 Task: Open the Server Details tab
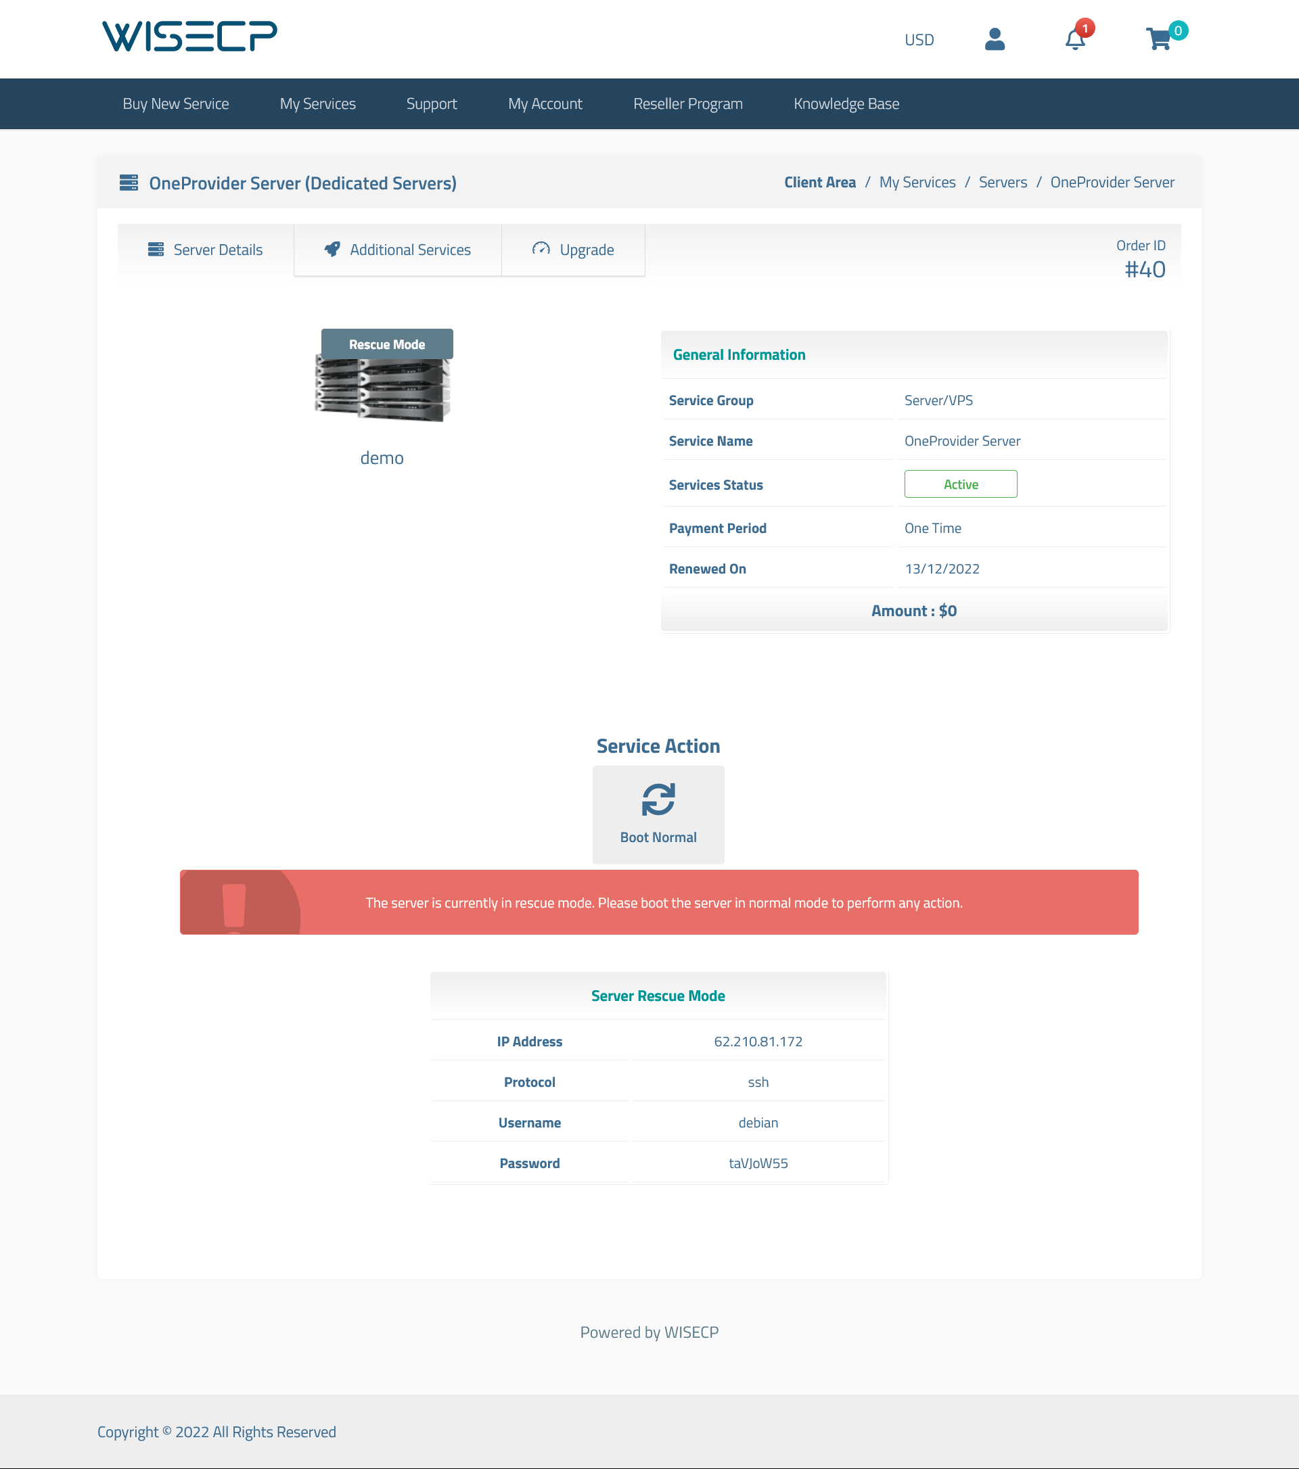204,250
